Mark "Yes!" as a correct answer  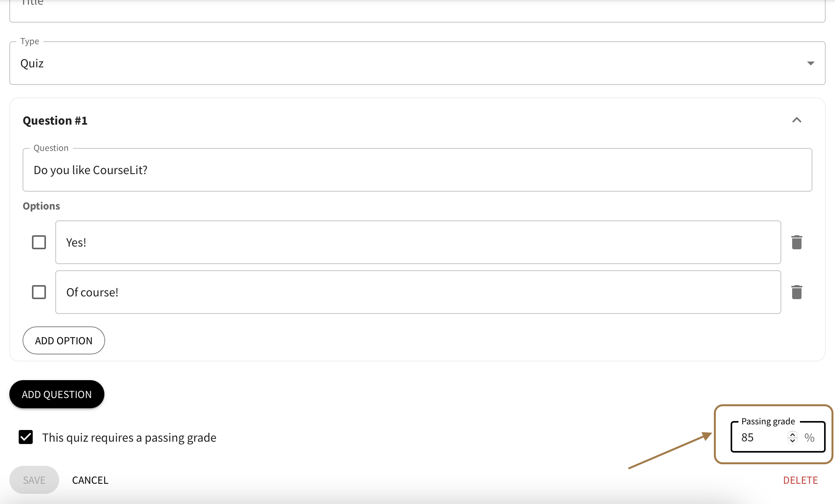click(39, 242)
